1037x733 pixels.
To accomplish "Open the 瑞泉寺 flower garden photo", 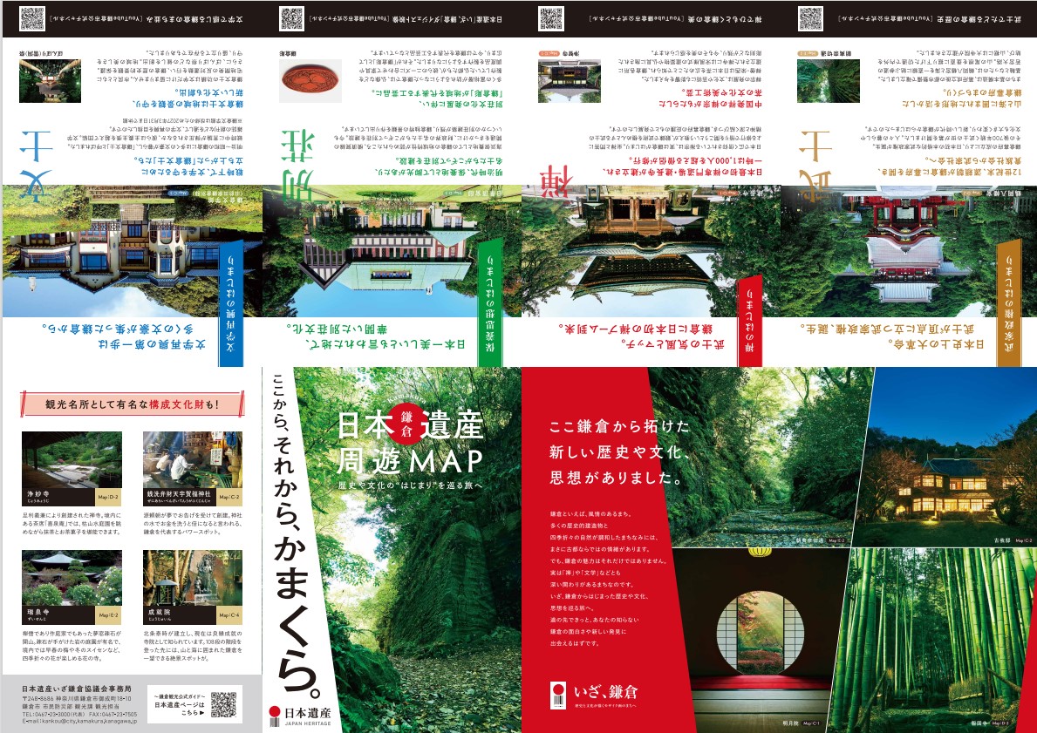I will coord(72,579).
